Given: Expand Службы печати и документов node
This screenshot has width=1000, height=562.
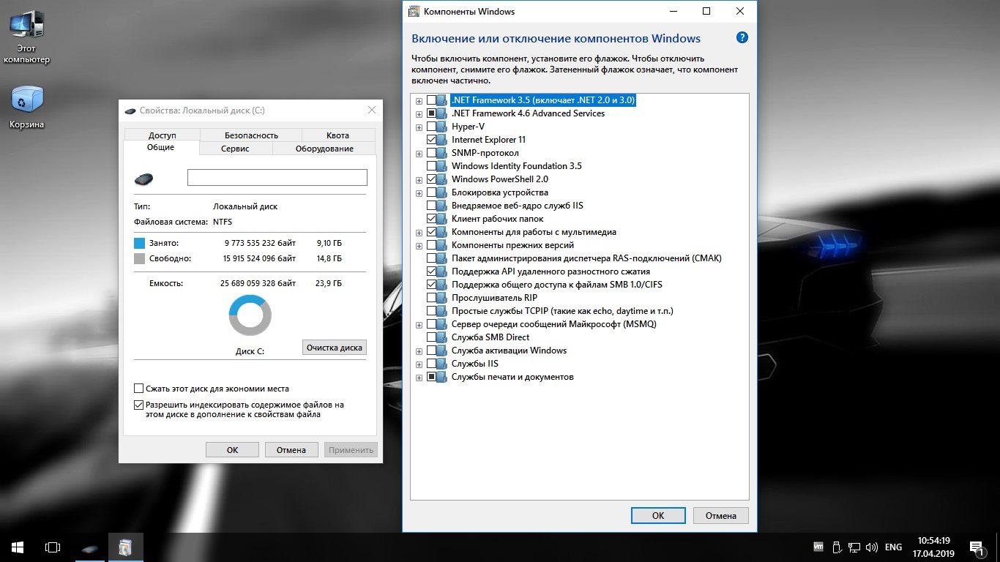Looking at the screenshot, I should point(419,377).
